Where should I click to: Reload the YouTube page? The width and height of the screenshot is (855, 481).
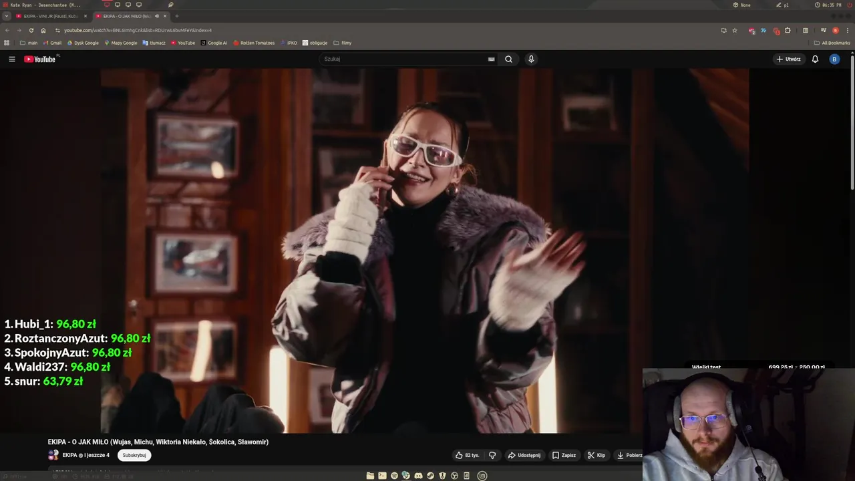(x=31, y=30)
